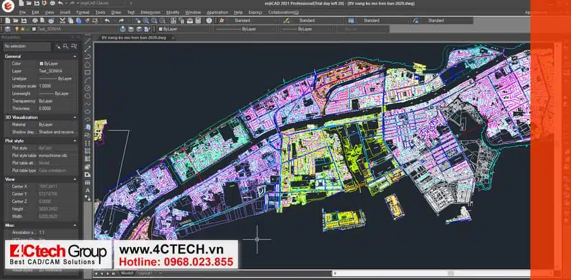Click the Undo arrow in standard toolbar

click(107, 21)
